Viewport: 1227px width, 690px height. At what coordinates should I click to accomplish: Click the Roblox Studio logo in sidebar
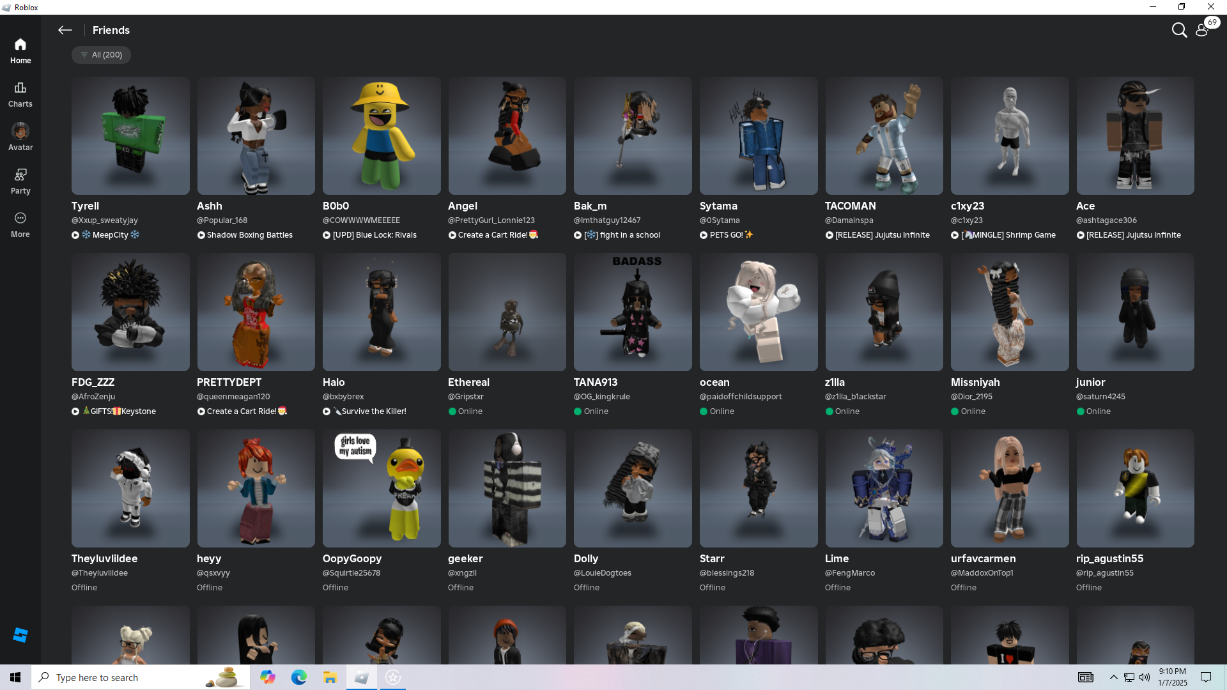coord(20,634)
